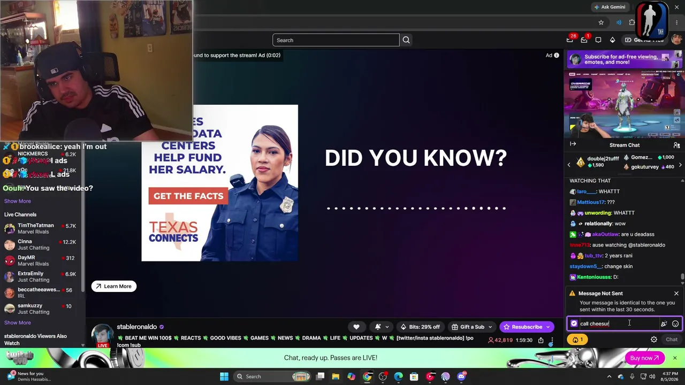Expand the Resubscribe dropdown button
Viewport: 685px width, 385px height.
(548, 327)
